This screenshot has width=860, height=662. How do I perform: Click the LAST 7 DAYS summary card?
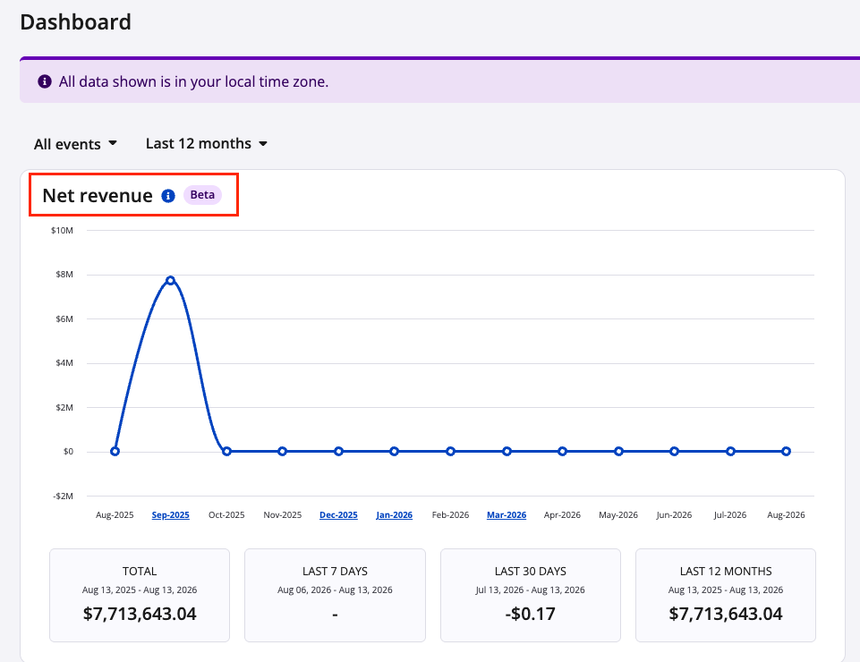[x=335, y=595]
